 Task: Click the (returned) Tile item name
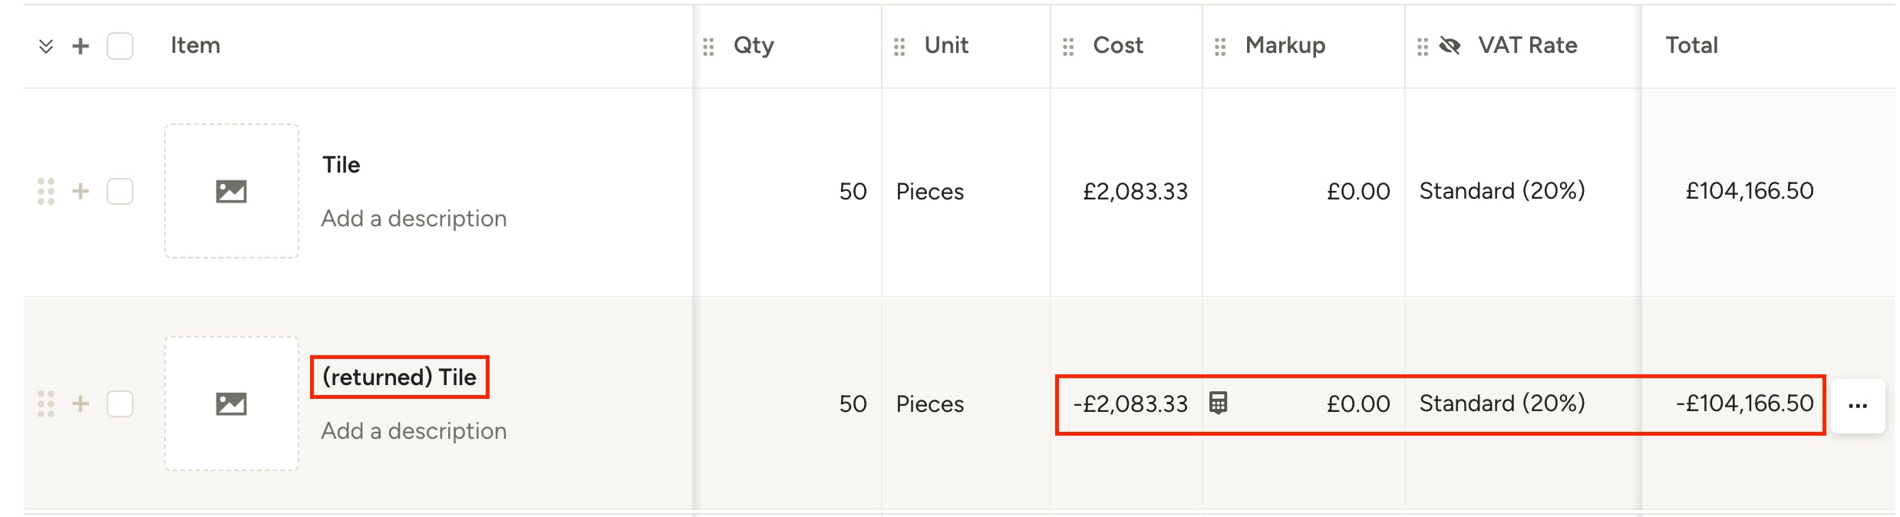[399, 377]
